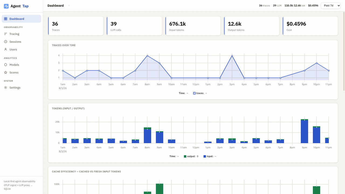Click the 10pm bar in Cache Efficiency chart
Screen dimensions: 345x194
tap(317, 190)
